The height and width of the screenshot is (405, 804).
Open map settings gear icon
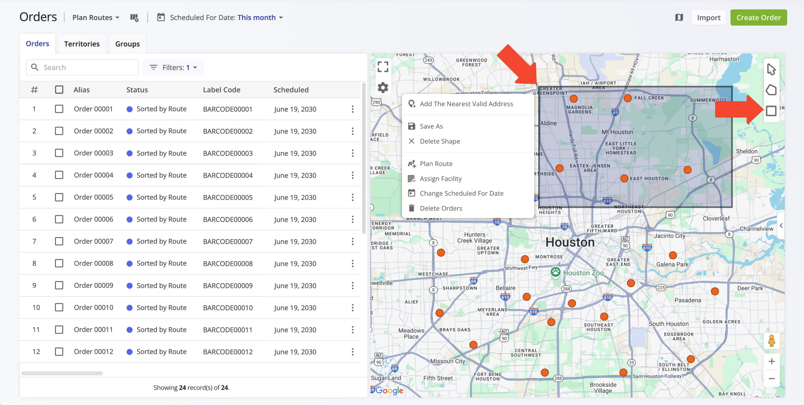click(x=383, y=87)
